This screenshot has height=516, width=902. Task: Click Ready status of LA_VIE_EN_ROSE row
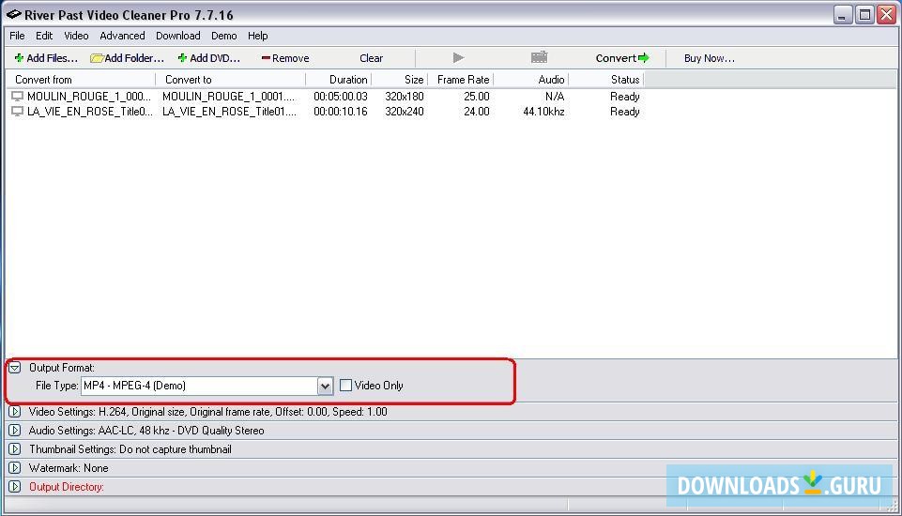tap(625, 111)
